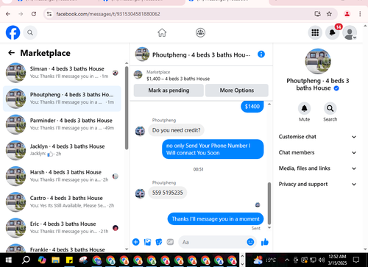The image size is (368, 267).
Task: Choose a sticker from the composer
Action: (x=159, y=242)
